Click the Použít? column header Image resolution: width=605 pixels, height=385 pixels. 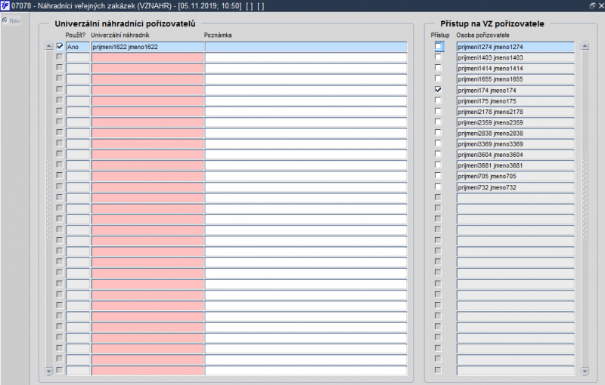(x=75, y=35)
